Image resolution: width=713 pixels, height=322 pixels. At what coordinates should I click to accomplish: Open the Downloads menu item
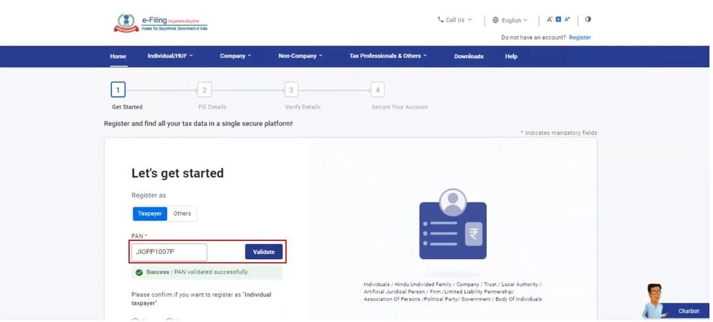pos(469,56)
